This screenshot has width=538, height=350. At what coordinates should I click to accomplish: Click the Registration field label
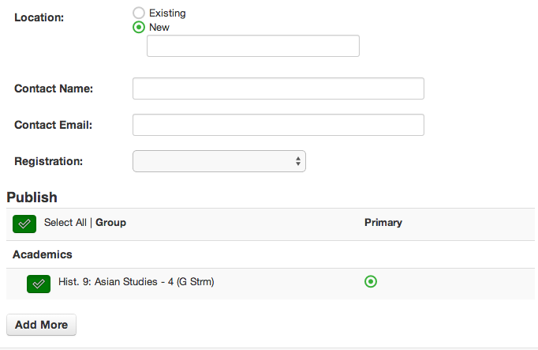tap(48, 161)
